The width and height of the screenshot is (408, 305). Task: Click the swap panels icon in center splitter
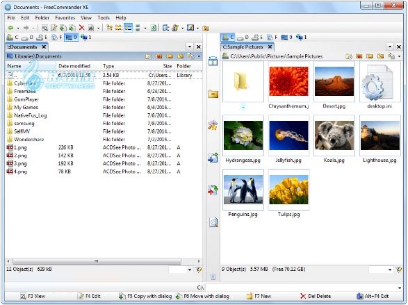click(x=213, y=61)
